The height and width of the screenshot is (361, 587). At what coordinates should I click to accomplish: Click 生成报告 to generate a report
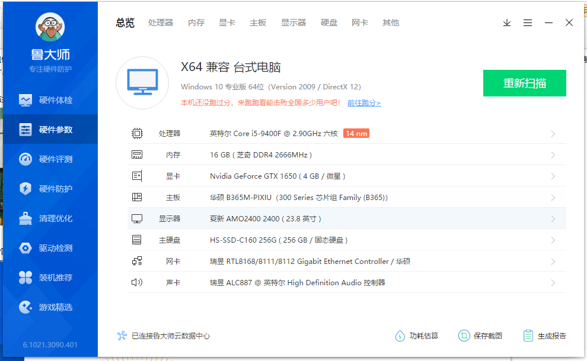(x=545, y=336)
